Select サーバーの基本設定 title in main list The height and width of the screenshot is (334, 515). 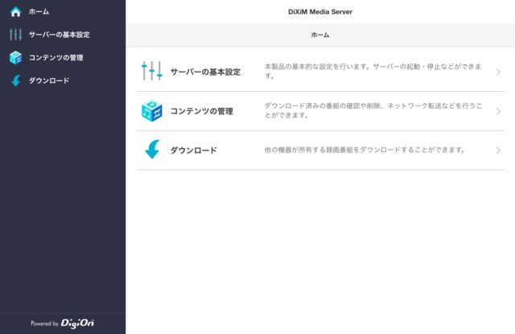tap(206, 72)
